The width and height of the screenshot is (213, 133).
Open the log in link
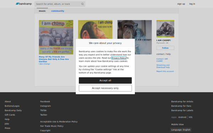(x=192, y=4)
